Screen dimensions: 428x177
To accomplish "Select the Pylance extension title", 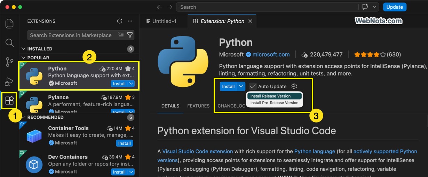I will (58, 98).
